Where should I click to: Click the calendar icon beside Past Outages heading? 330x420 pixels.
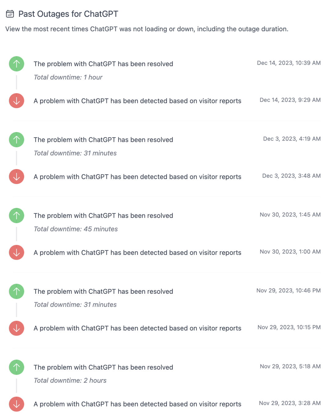(x=10, y=14)
